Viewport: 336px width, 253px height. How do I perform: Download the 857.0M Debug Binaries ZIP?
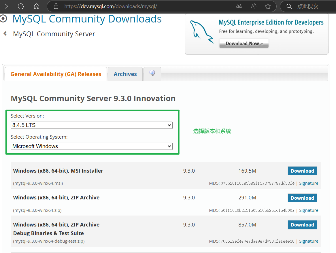point(302,225)
